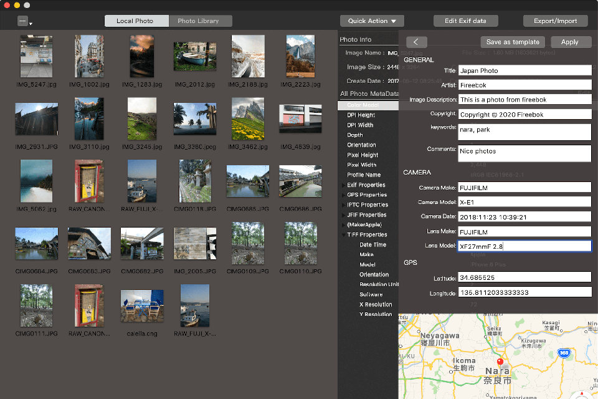Viewport: 598px width, 399px height.
Task: Click the keywords field with nara, park
Action: [x=524, y=132]
